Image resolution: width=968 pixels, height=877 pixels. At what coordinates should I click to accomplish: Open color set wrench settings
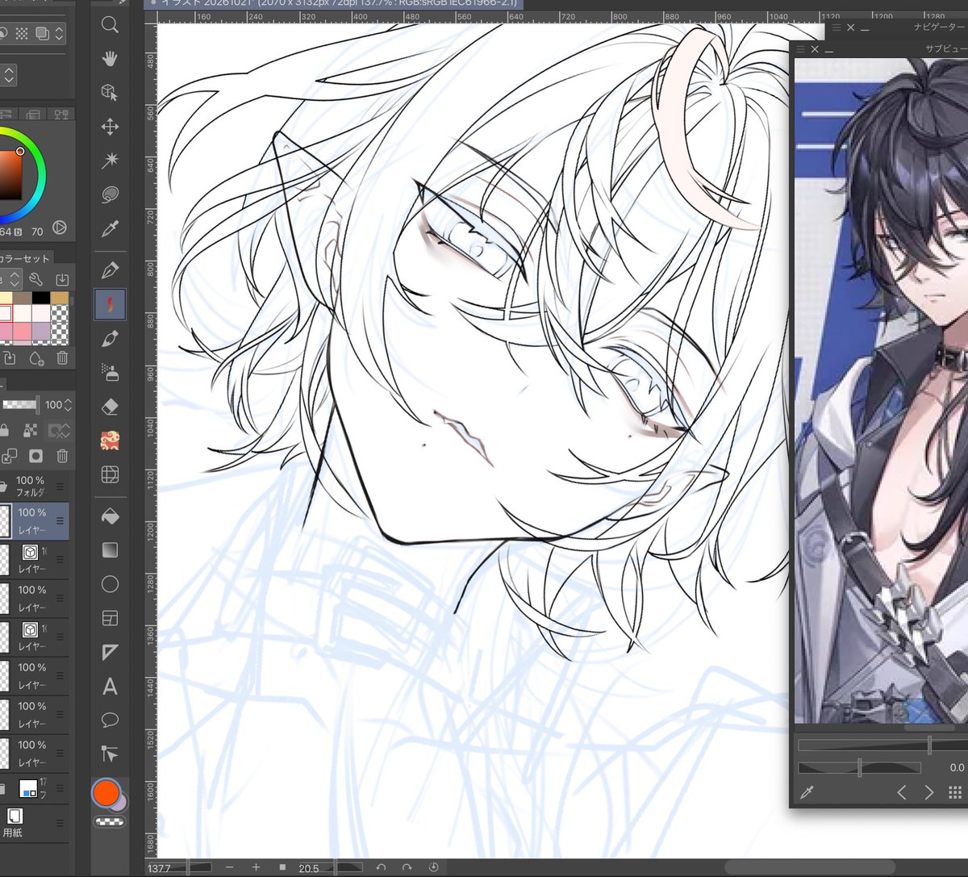tap(35, 279)
